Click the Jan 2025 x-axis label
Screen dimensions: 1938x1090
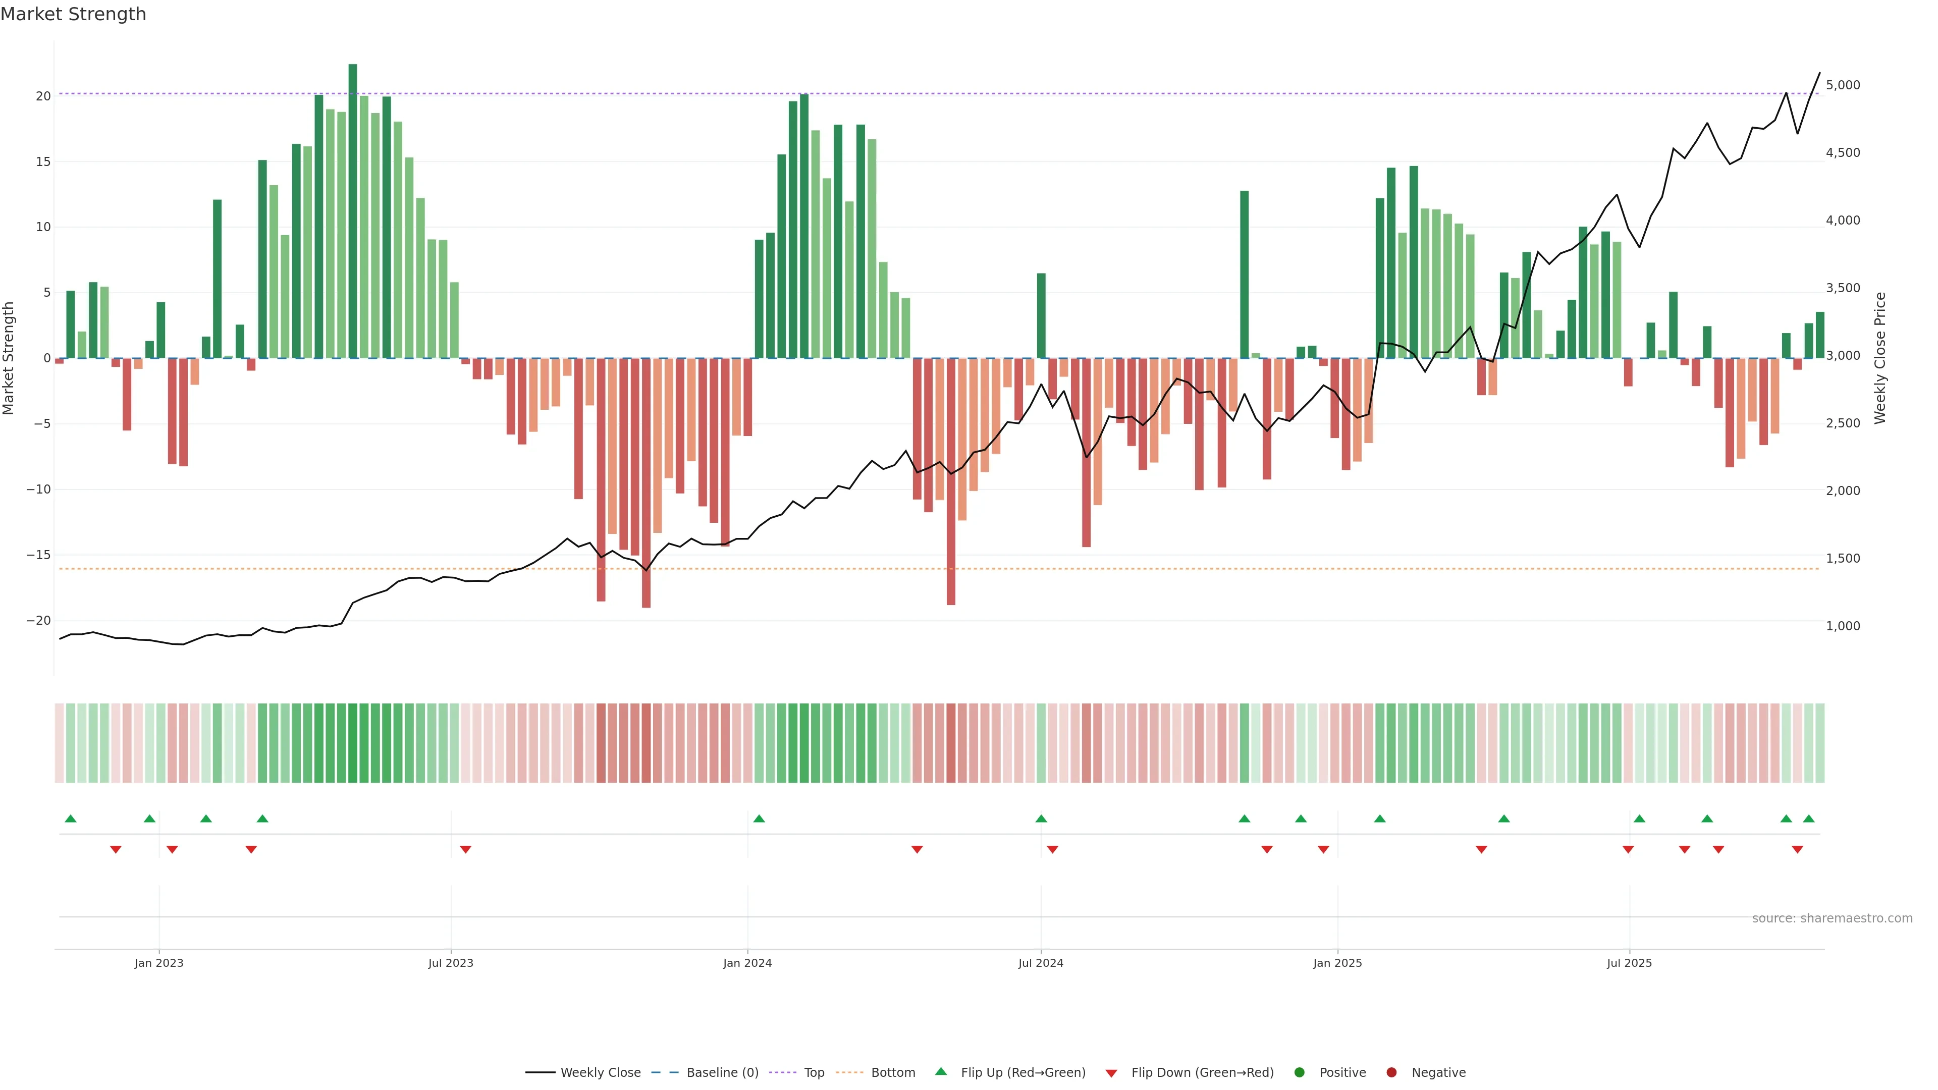point(1337,963)
